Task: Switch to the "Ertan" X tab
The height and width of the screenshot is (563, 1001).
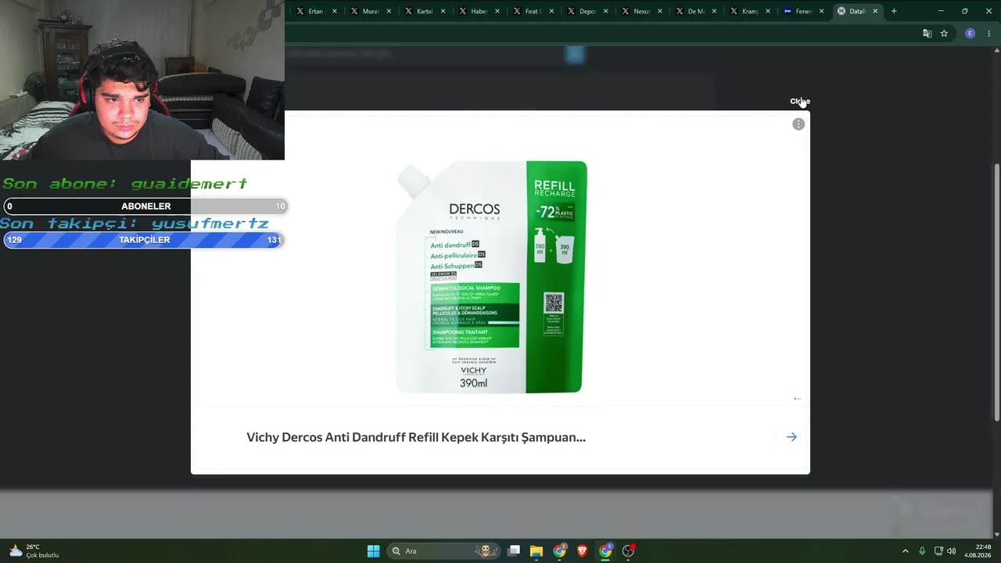Action: coord(310,11)
